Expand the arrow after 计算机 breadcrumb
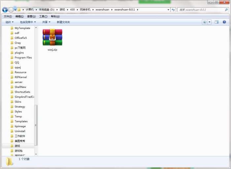231x169 pixels. (x=36, y=10)
